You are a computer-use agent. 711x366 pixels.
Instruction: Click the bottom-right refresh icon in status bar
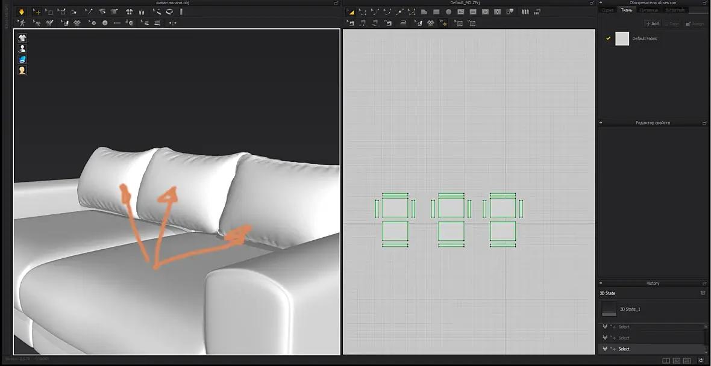[701, 361]
